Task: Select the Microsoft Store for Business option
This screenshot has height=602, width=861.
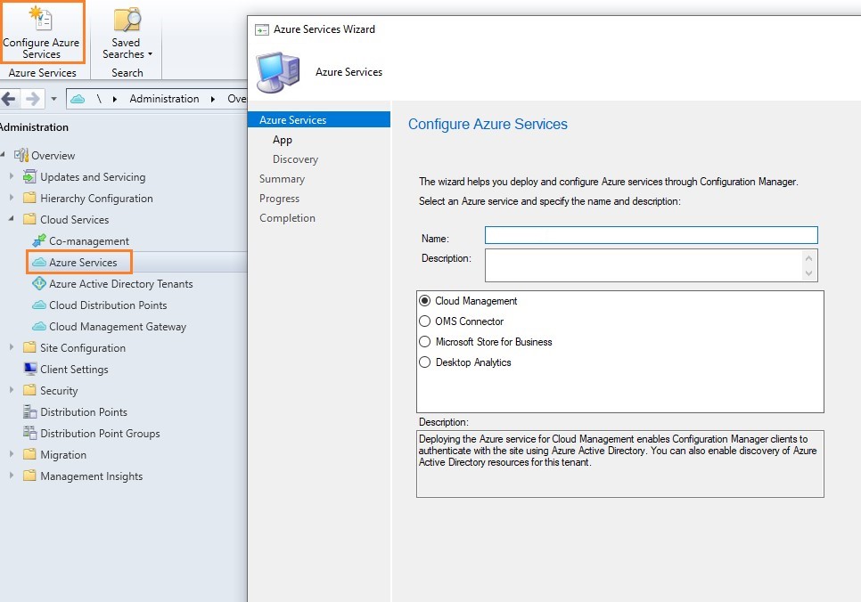Action: (424, 341)
